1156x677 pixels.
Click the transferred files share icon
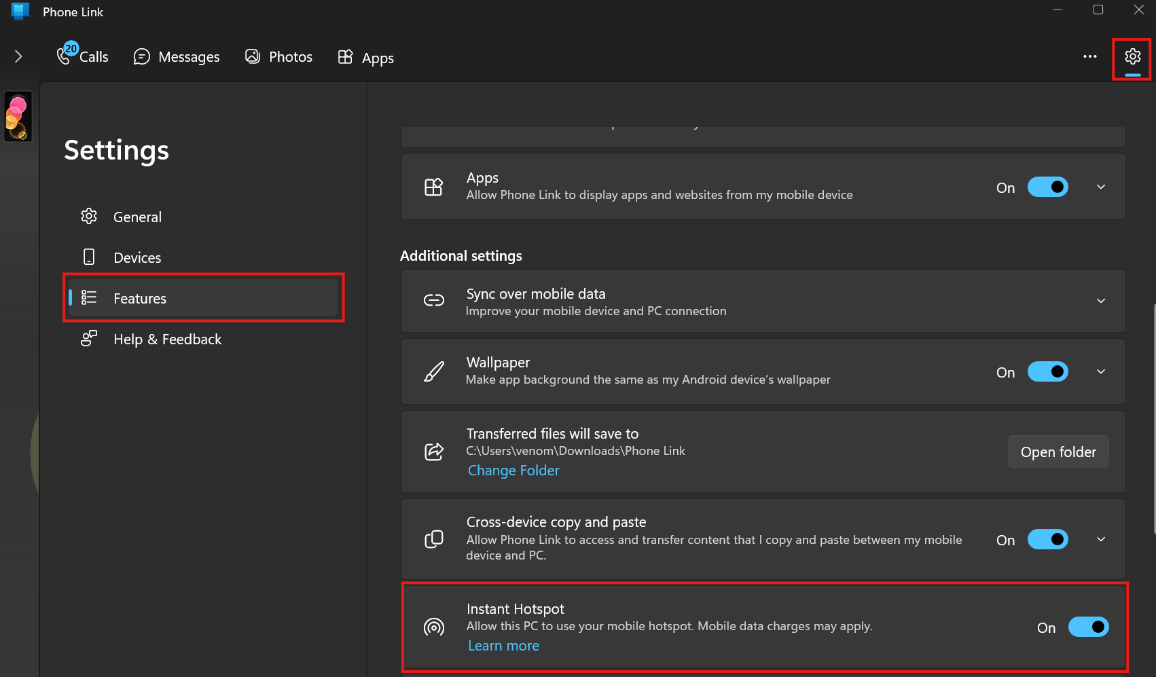pos(434,451)
